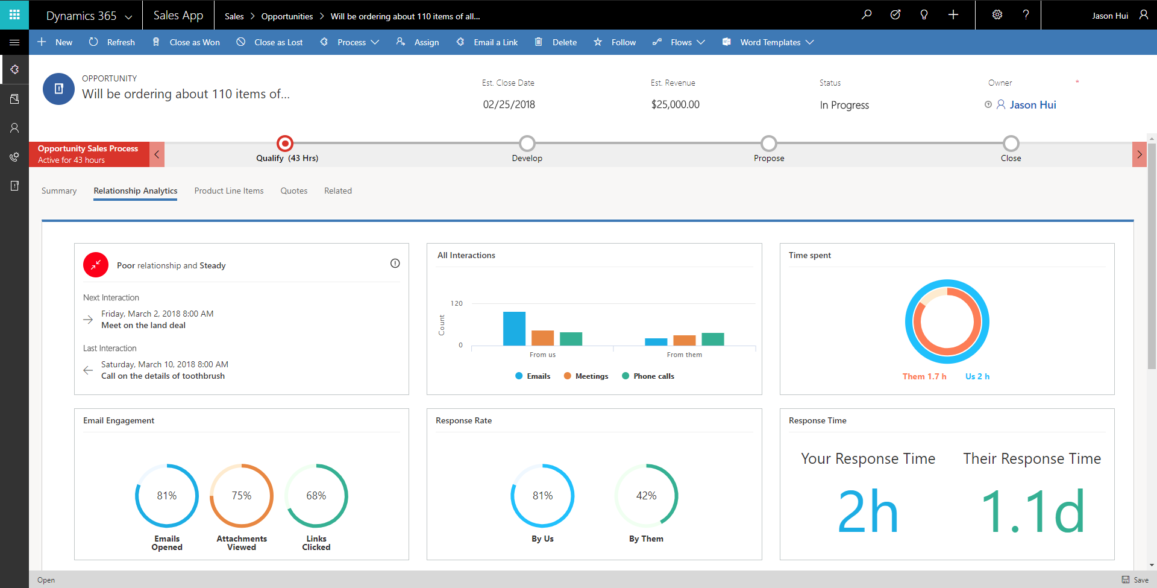This screenshot has width=1157, height=588.
Task: Open the sidebar opportunities icon
Action: 14,186
